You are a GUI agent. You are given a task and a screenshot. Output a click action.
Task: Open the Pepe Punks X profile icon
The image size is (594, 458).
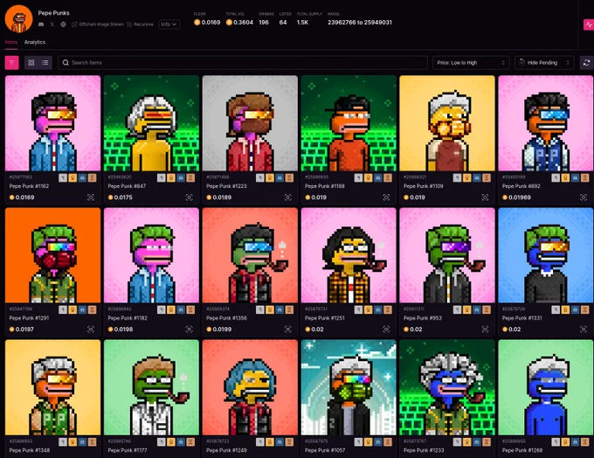click(x=52, y=24)
